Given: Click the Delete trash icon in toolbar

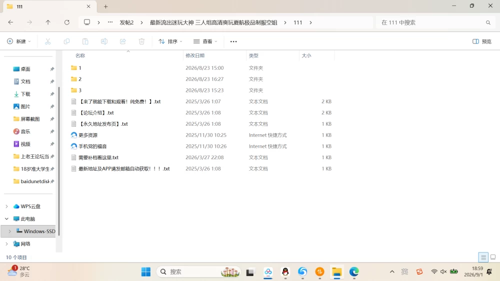Looking at the screenshot, I should point(141,41).
